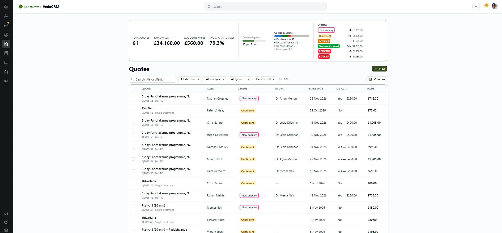
Task: Click the Accepted status badge in summary
Action: click(x=324, y=41)
